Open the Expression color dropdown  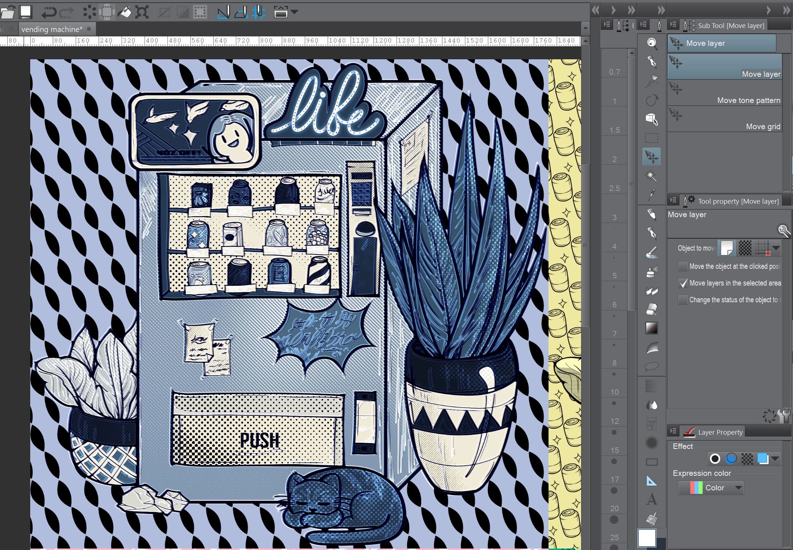(711, 488)
